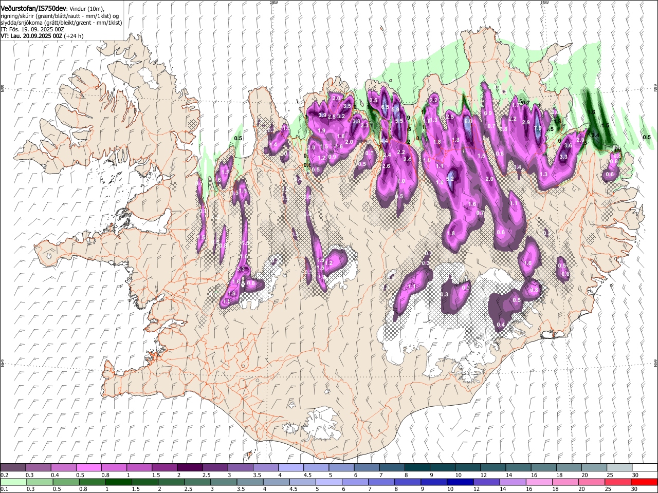Click the '20W' longitude label at top
The height and width of the screenshot is (493, 658).
coord(273,3)
